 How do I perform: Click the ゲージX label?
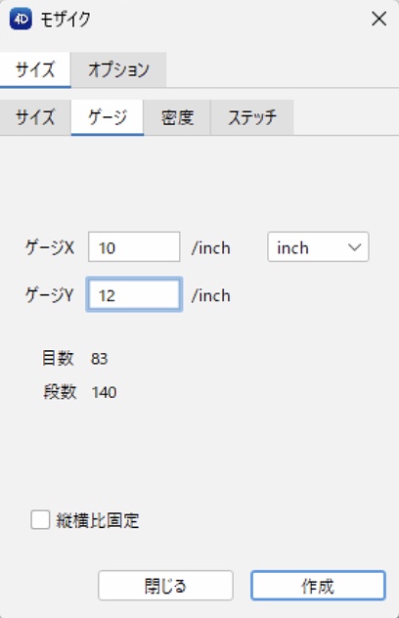click(49, 248)
